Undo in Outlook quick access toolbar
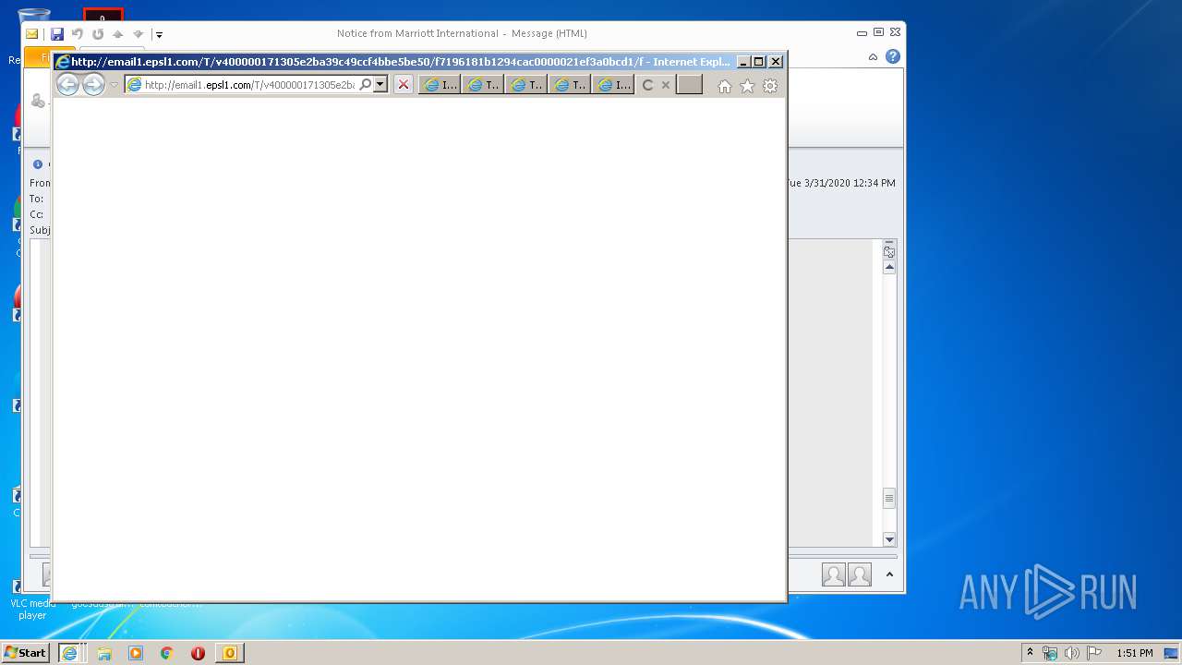 [78, 34]
